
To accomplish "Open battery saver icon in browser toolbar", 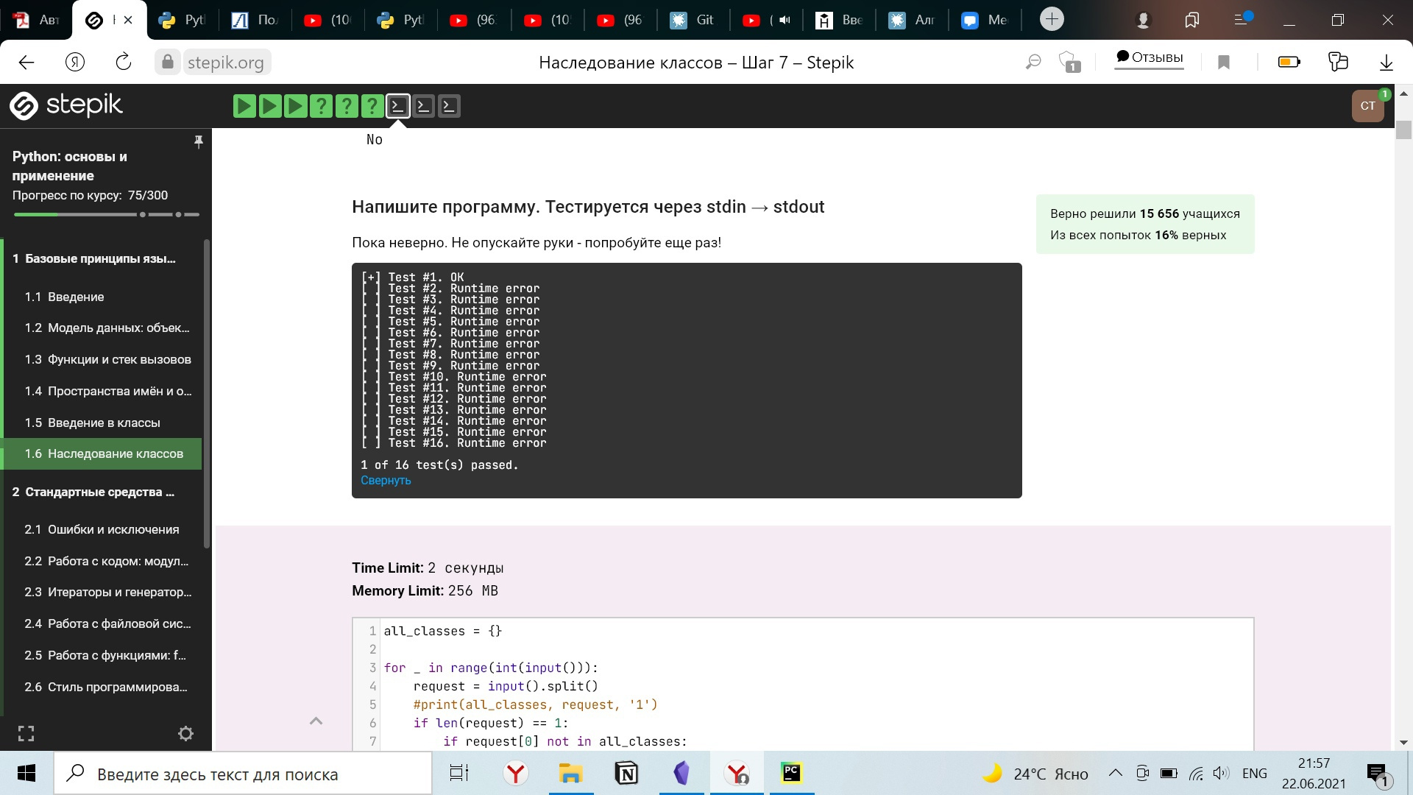I will [1289, 63].
